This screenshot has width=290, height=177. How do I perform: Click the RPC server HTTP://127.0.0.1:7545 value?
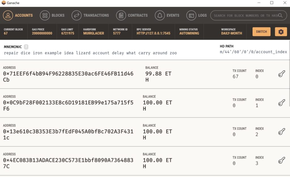153,33
